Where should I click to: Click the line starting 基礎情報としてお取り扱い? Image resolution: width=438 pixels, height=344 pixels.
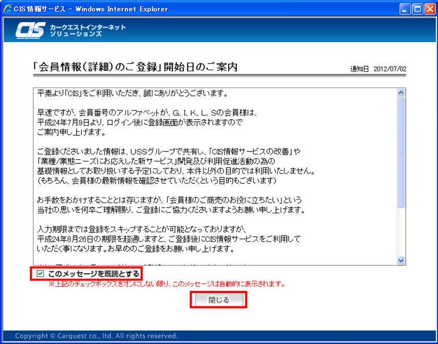coord(176,171)
